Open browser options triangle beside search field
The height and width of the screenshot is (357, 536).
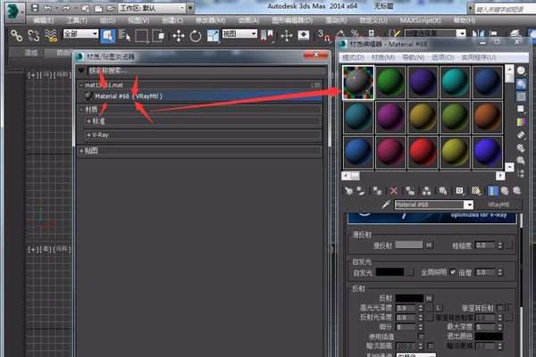point(81,71)
